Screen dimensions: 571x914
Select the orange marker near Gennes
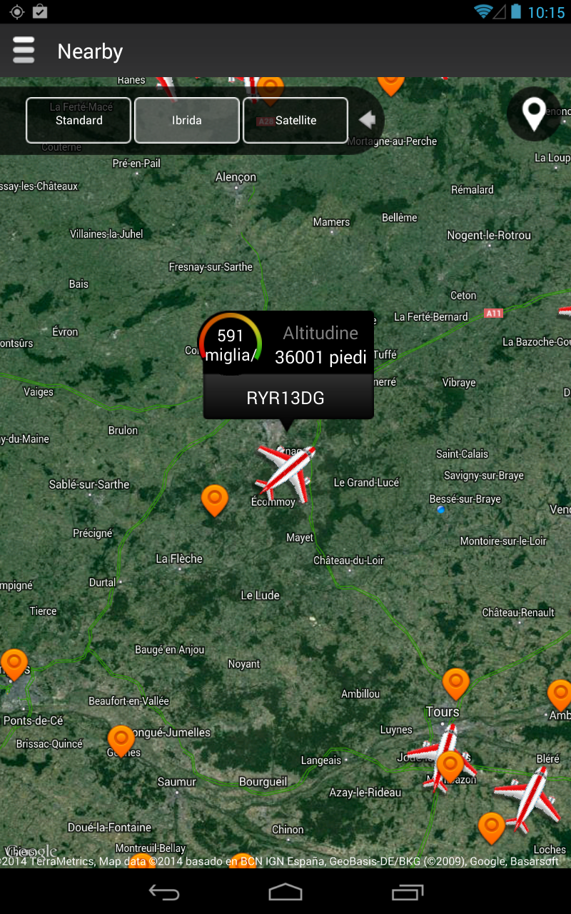click(121, 740)
